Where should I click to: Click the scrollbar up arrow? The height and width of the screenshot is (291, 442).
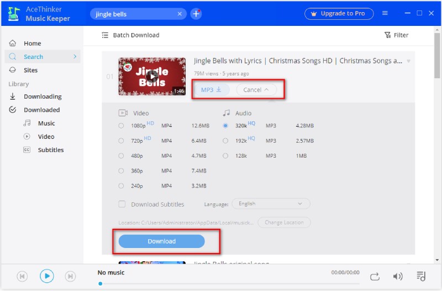[x=437, y=30]
